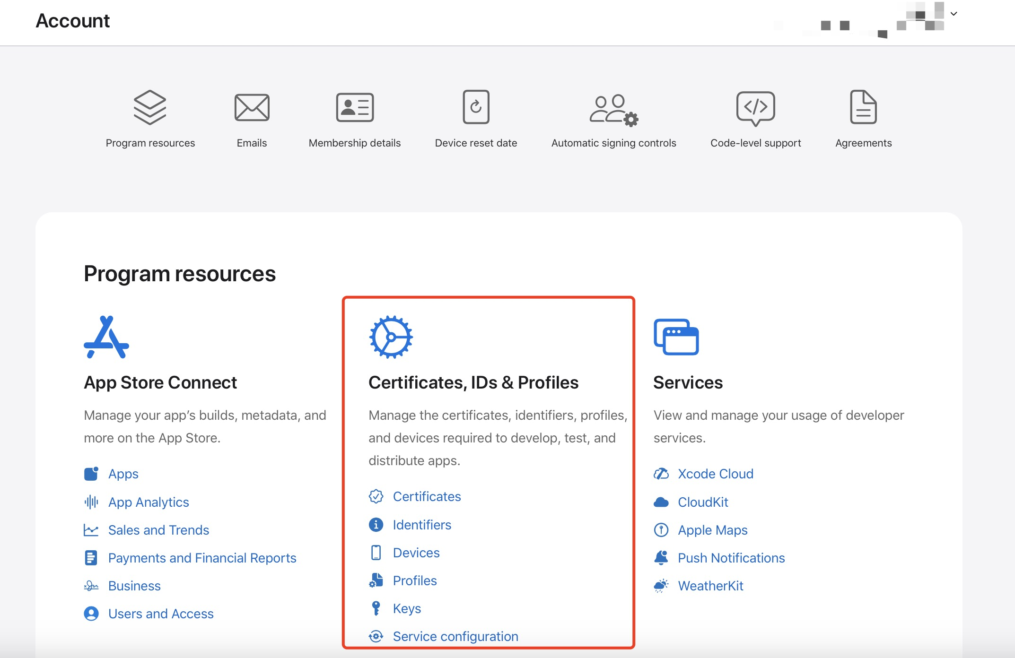Open the App Analytics link
The width and height of the screenshot is (1015, 658).
point(149,502)
